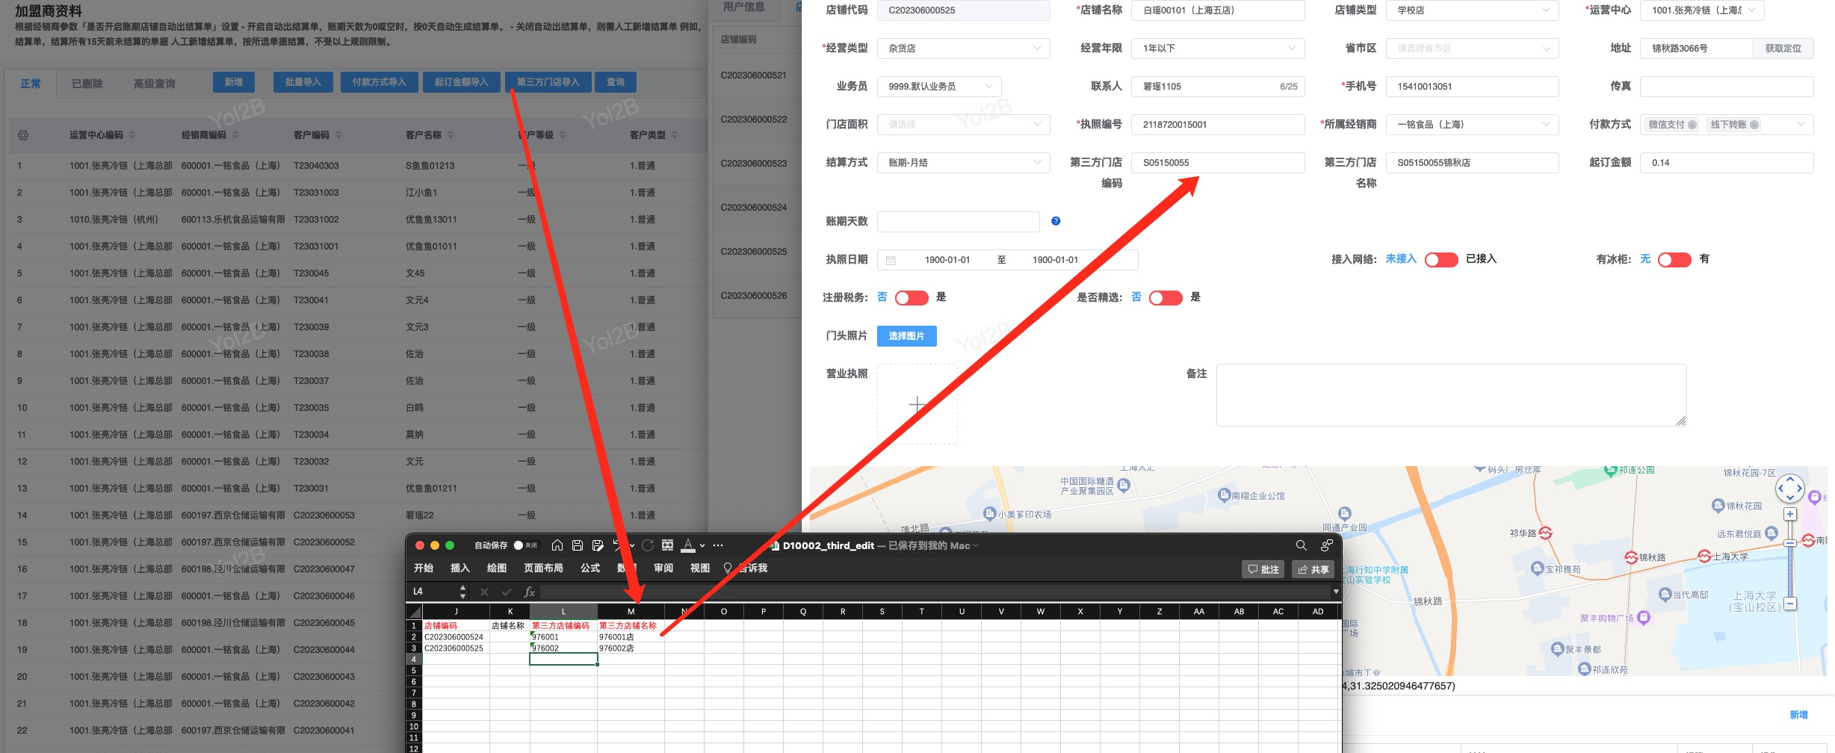Click the Excel touch mode toolbar icon
Image resolution: width=1835 pixels, height=753 pixels.
point(668,545)
